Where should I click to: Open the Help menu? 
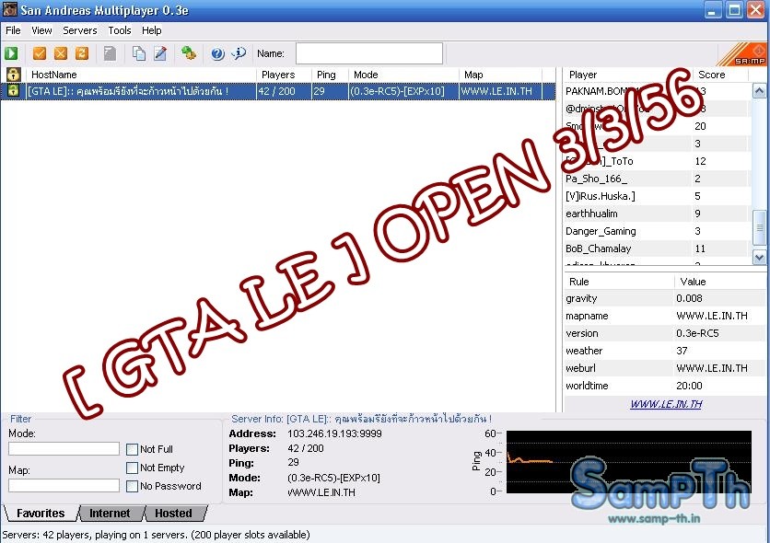152,30
